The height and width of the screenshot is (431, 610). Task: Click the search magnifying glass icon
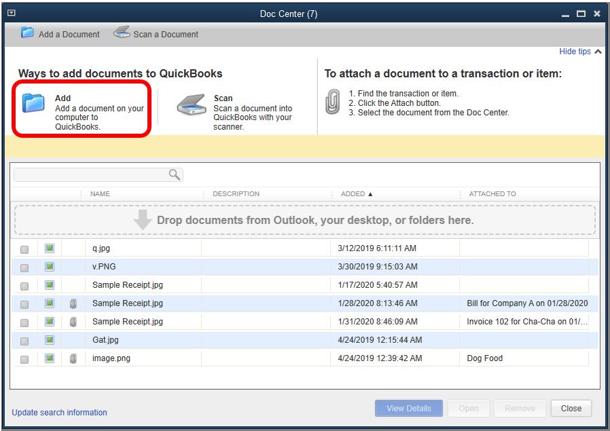click(x=175, y=174)
